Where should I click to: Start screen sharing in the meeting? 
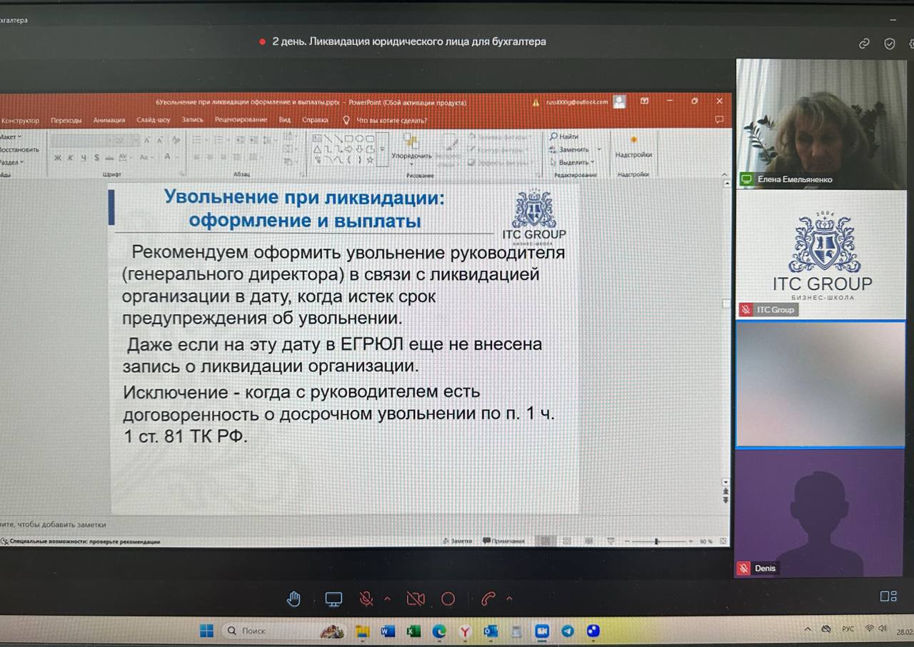tap(333, 599)
